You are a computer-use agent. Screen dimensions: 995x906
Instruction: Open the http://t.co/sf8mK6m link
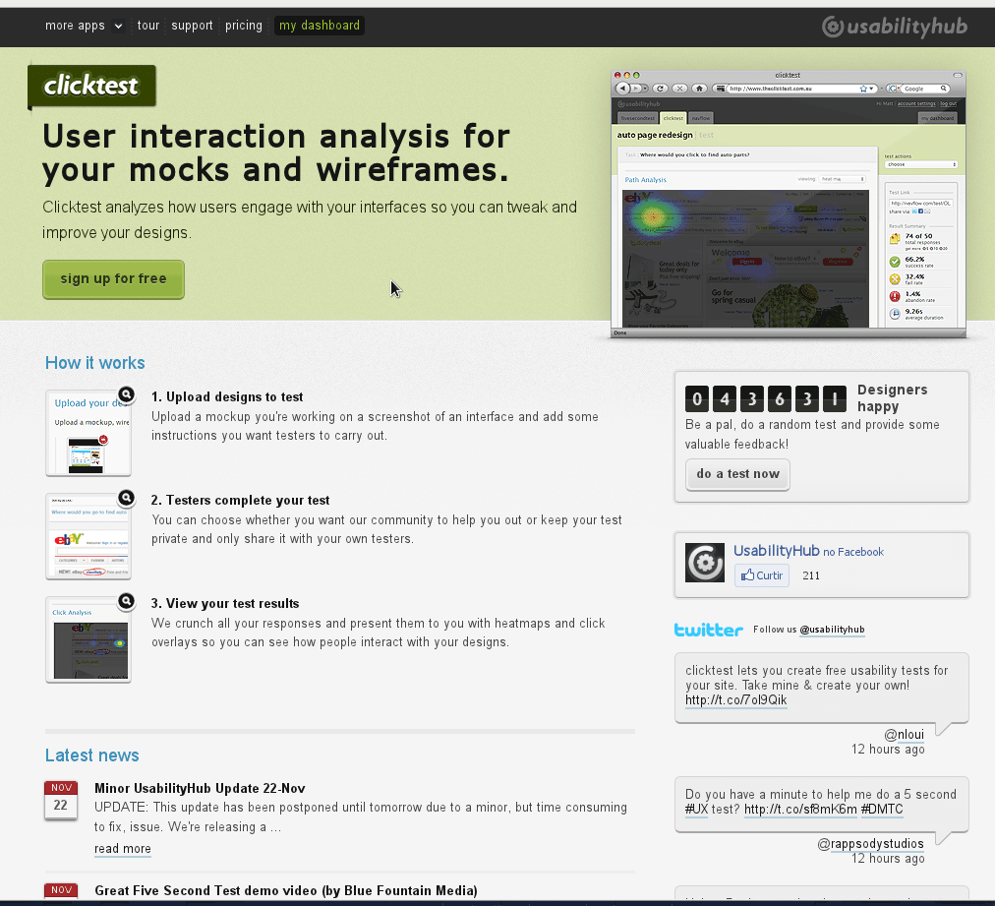800,809
